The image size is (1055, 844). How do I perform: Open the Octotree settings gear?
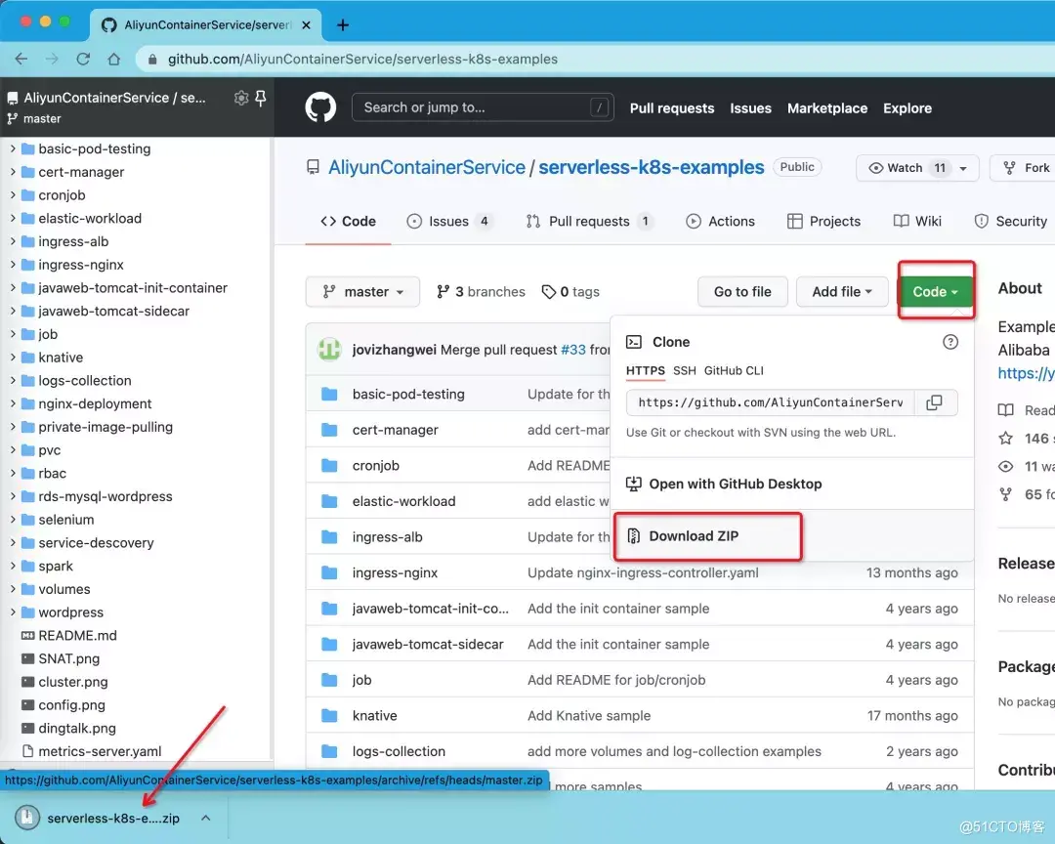coord(241,99)
